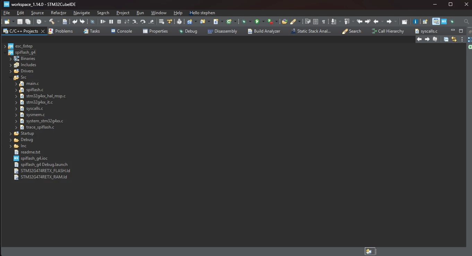
Task: Expand the Startup folder
Action: tap(11, 134)
